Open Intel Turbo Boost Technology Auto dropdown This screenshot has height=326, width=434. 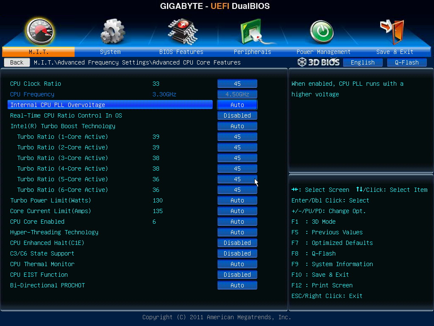pos(237,126)
